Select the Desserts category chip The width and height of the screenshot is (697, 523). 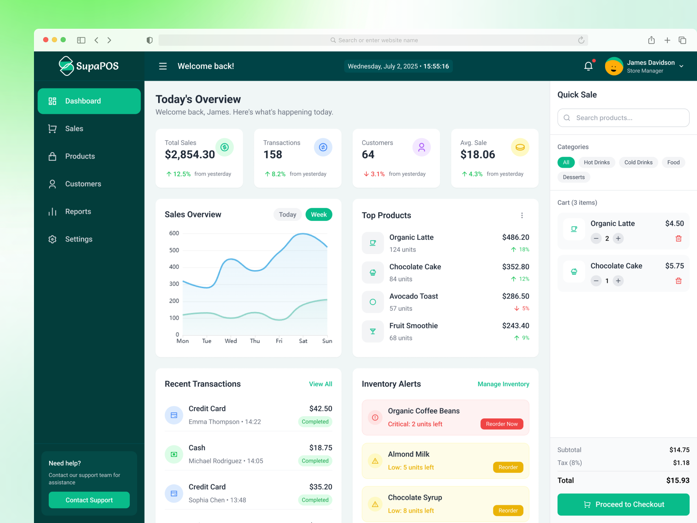pyautogui.click(x=574, y=177)
